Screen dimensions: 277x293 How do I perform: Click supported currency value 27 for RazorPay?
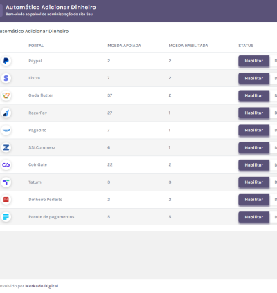[110, 113]
